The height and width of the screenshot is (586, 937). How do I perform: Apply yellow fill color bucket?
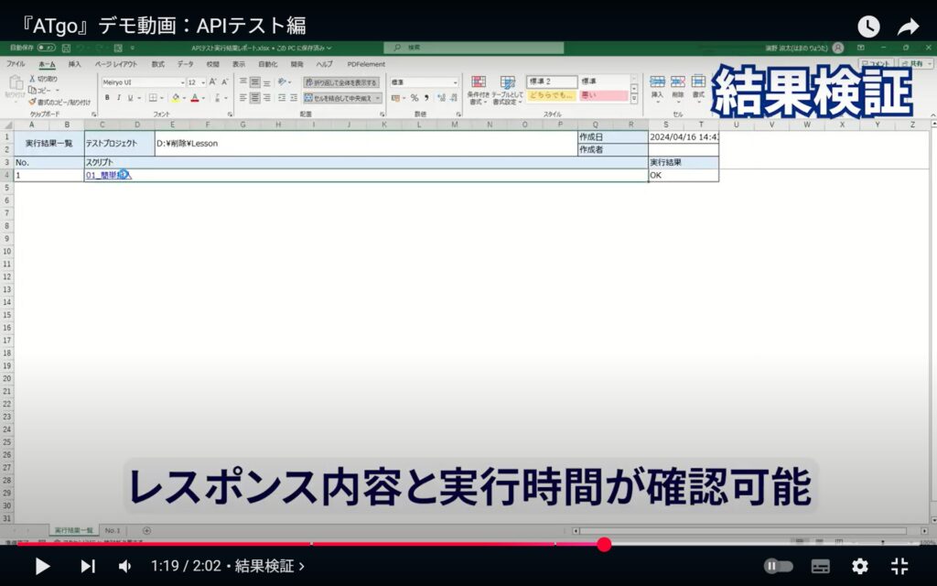click(x=176, y=97)
